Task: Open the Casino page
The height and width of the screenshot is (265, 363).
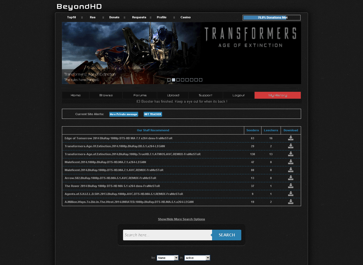Action: [x=185, y=17]
